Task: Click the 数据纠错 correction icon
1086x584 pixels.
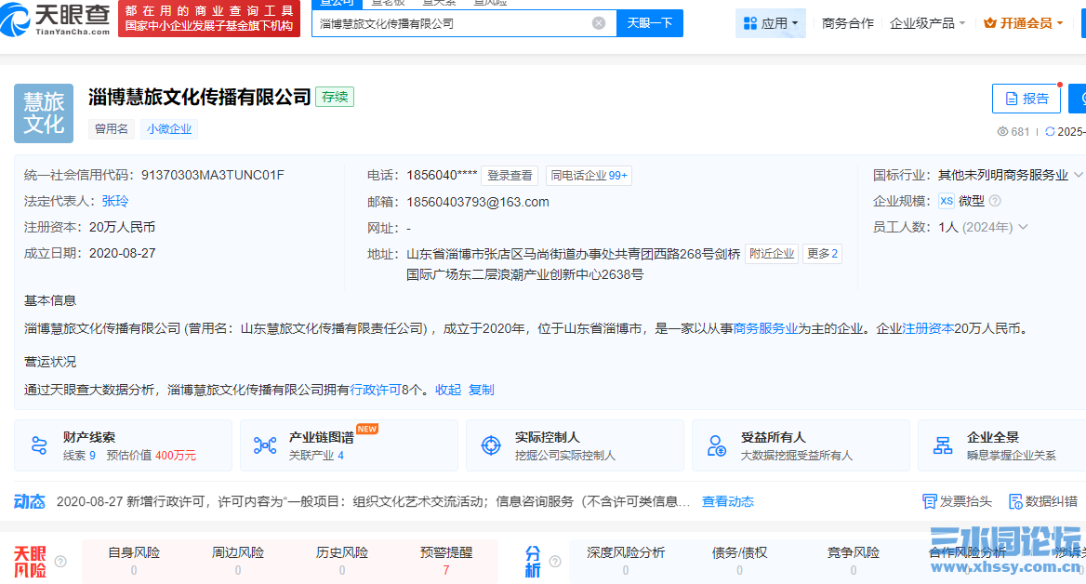Action: [1016, 500]
